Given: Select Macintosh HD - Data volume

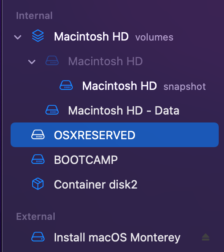Looking at the screenshot, I should pyautogui.click(x=115, y=111).
